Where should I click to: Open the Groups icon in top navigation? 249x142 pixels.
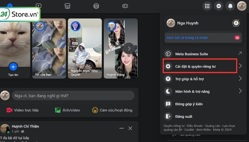point(96,6)
